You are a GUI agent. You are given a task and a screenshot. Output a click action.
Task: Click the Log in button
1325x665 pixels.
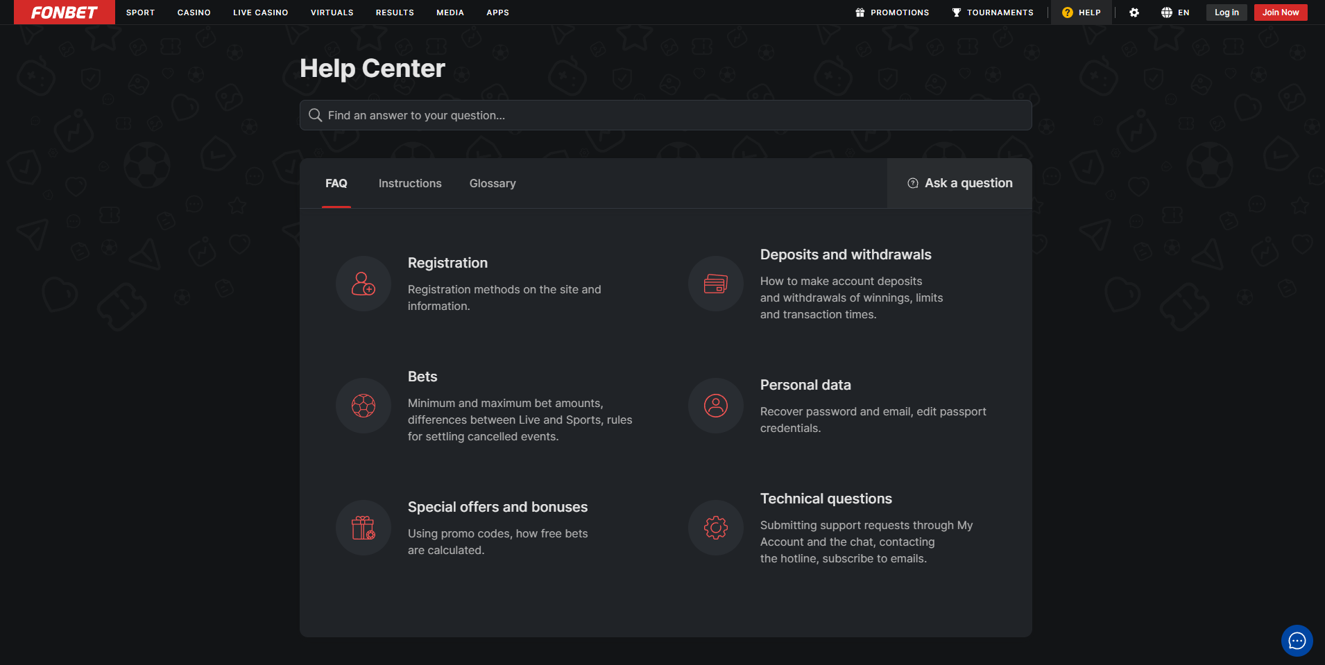click(x=1226, y=12)
